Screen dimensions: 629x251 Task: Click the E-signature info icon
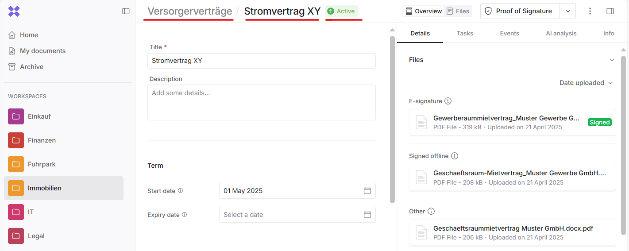pos(448,101)
